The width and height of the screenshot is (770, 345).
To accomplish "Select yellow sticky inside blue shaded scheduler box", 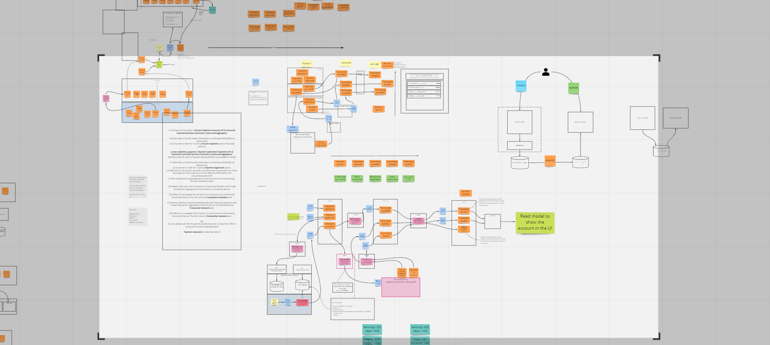I will coord(274,302).
